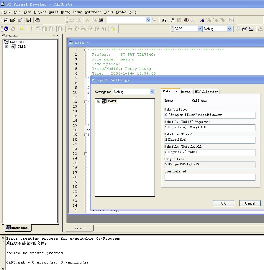
Task: Click the Find in Files binoculars icon
Action: coord(163,20)
